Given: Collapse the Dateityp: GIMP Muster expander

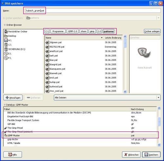Looking at the screenshot, I should tap(5, 105).
